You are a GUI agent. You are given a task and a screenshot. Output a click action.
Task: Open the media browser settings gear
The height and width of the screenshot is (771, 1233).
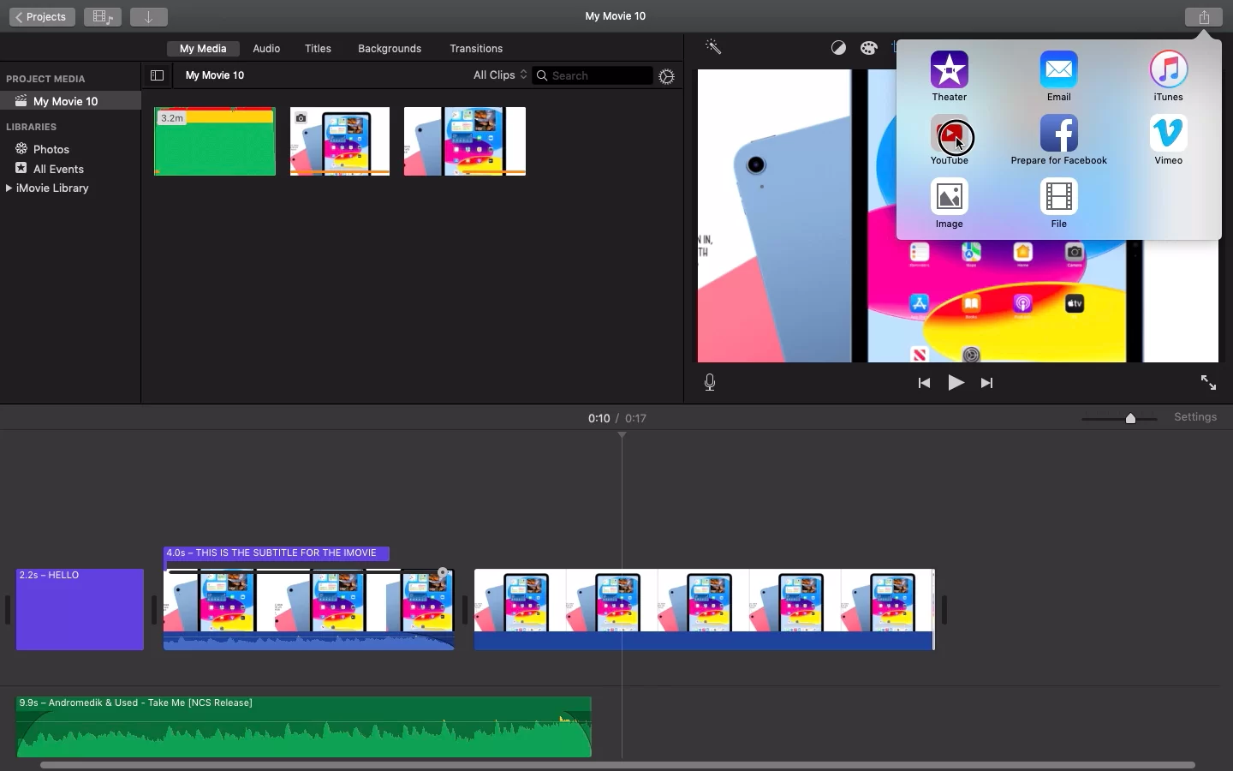click(668, 77)
